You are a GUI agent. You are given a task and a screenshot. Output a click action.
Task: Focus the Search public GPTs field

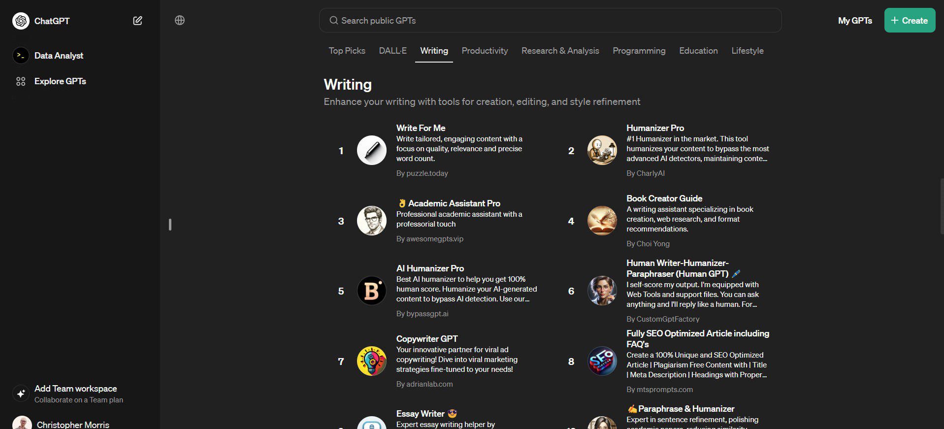[x=550, y=20]
